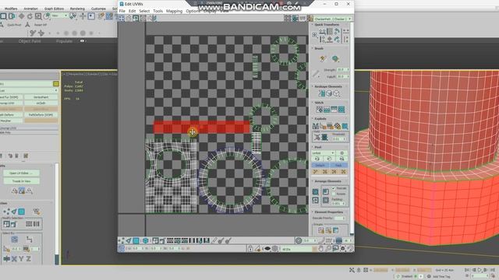This screenshot has width=499, height=280.
Task: Click the Relax Until Flat reshape icon
Action: [x=329, y=93]
